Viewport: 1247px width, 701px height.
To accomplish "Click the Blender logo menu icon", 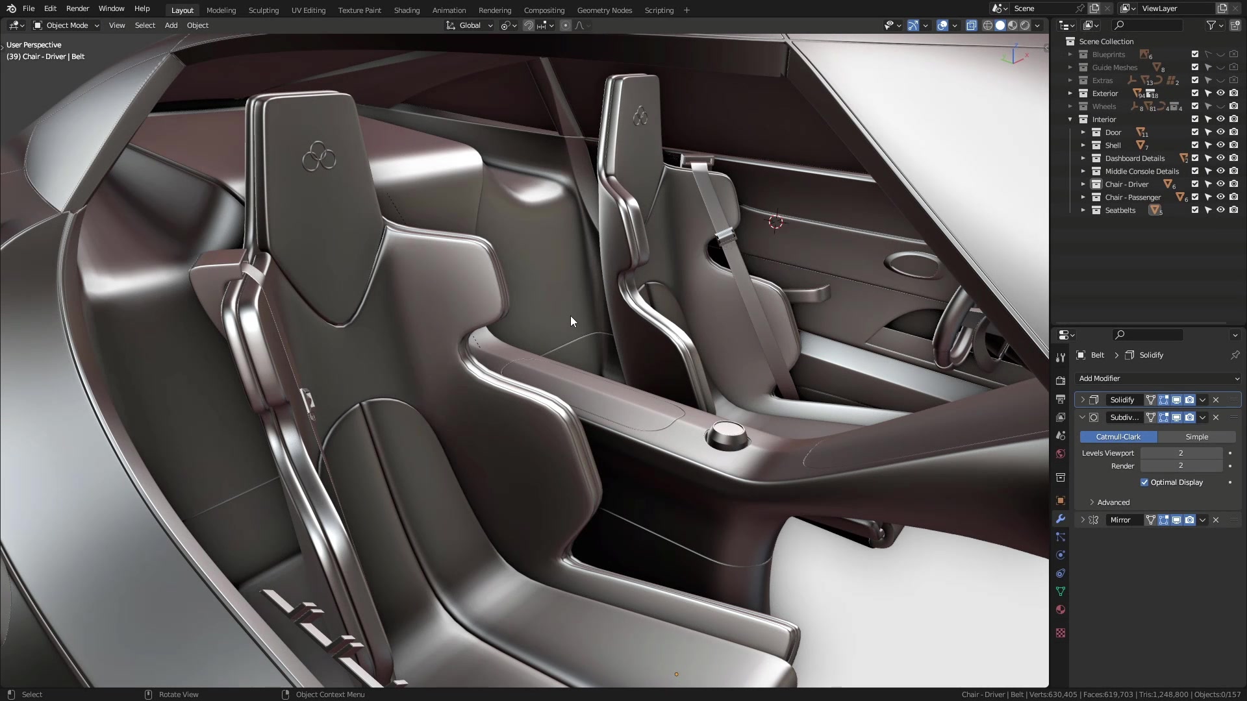I will point(11,8).
